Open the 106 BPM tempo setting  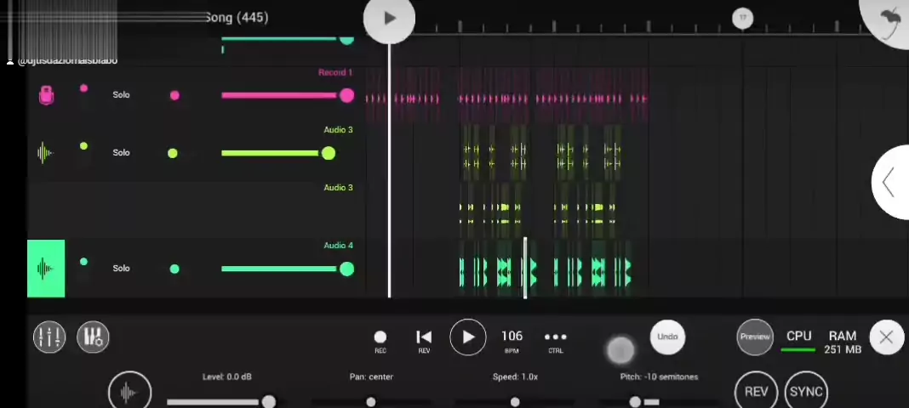(512, 339)
